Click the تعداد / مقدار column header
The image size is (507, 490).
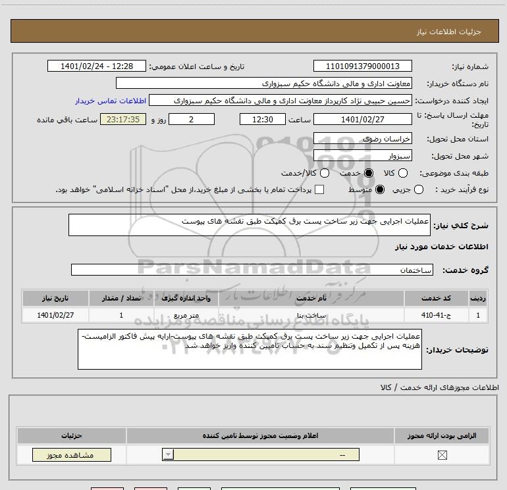[121, 298]
